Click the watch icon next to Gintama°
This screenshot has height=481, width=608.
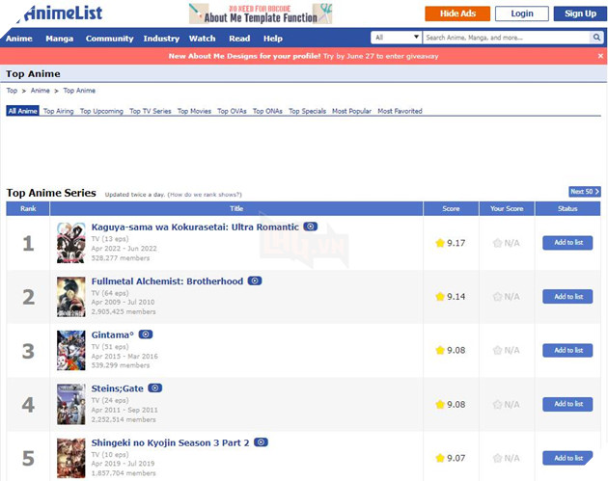[146, 334]
